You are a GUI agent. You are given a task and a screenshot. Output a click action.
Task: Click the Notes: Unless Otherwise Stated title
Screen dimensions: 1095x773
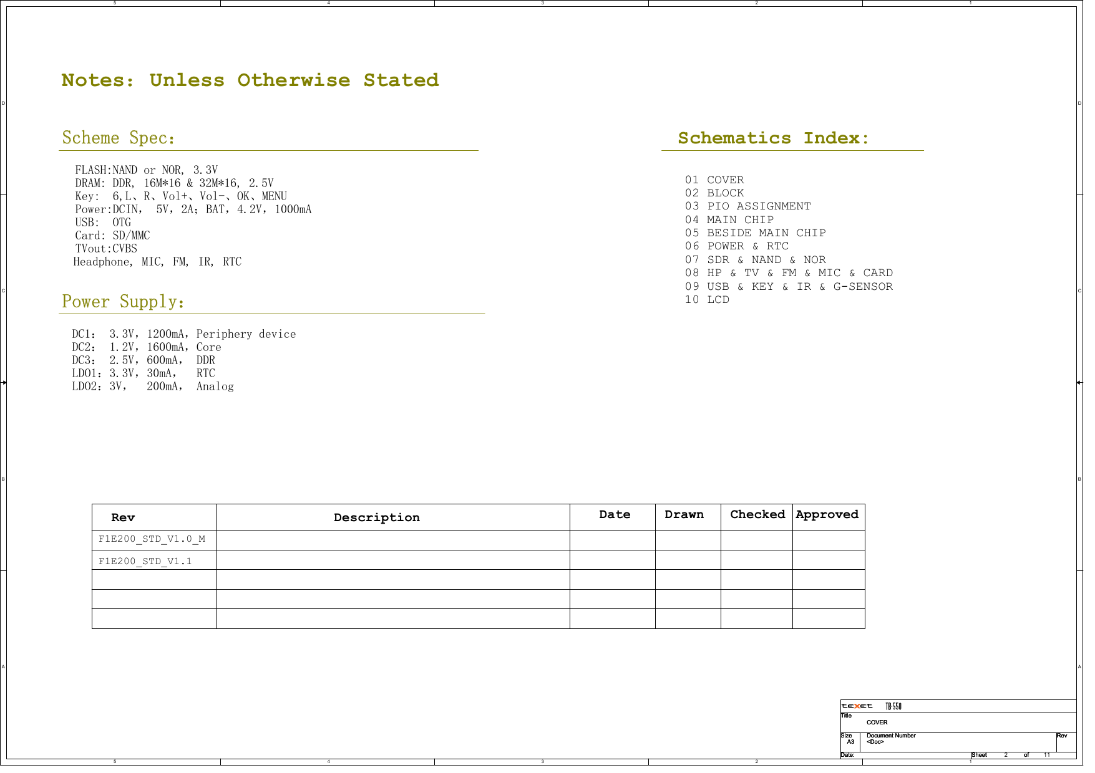(251, 80)
